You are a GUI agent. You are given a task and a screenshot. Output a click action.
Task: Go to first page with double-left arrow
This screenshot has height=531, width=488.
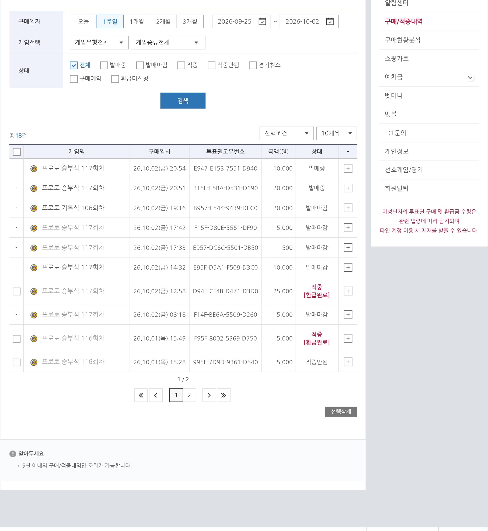click(x=141, y=395)
